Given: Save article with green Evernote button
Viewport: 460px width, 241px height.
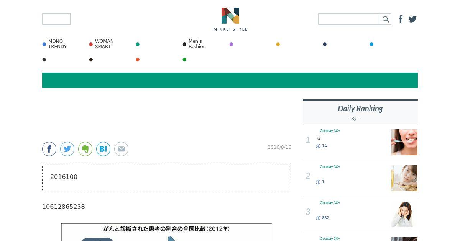Looking at the screenshot, I should click(85, 149).
